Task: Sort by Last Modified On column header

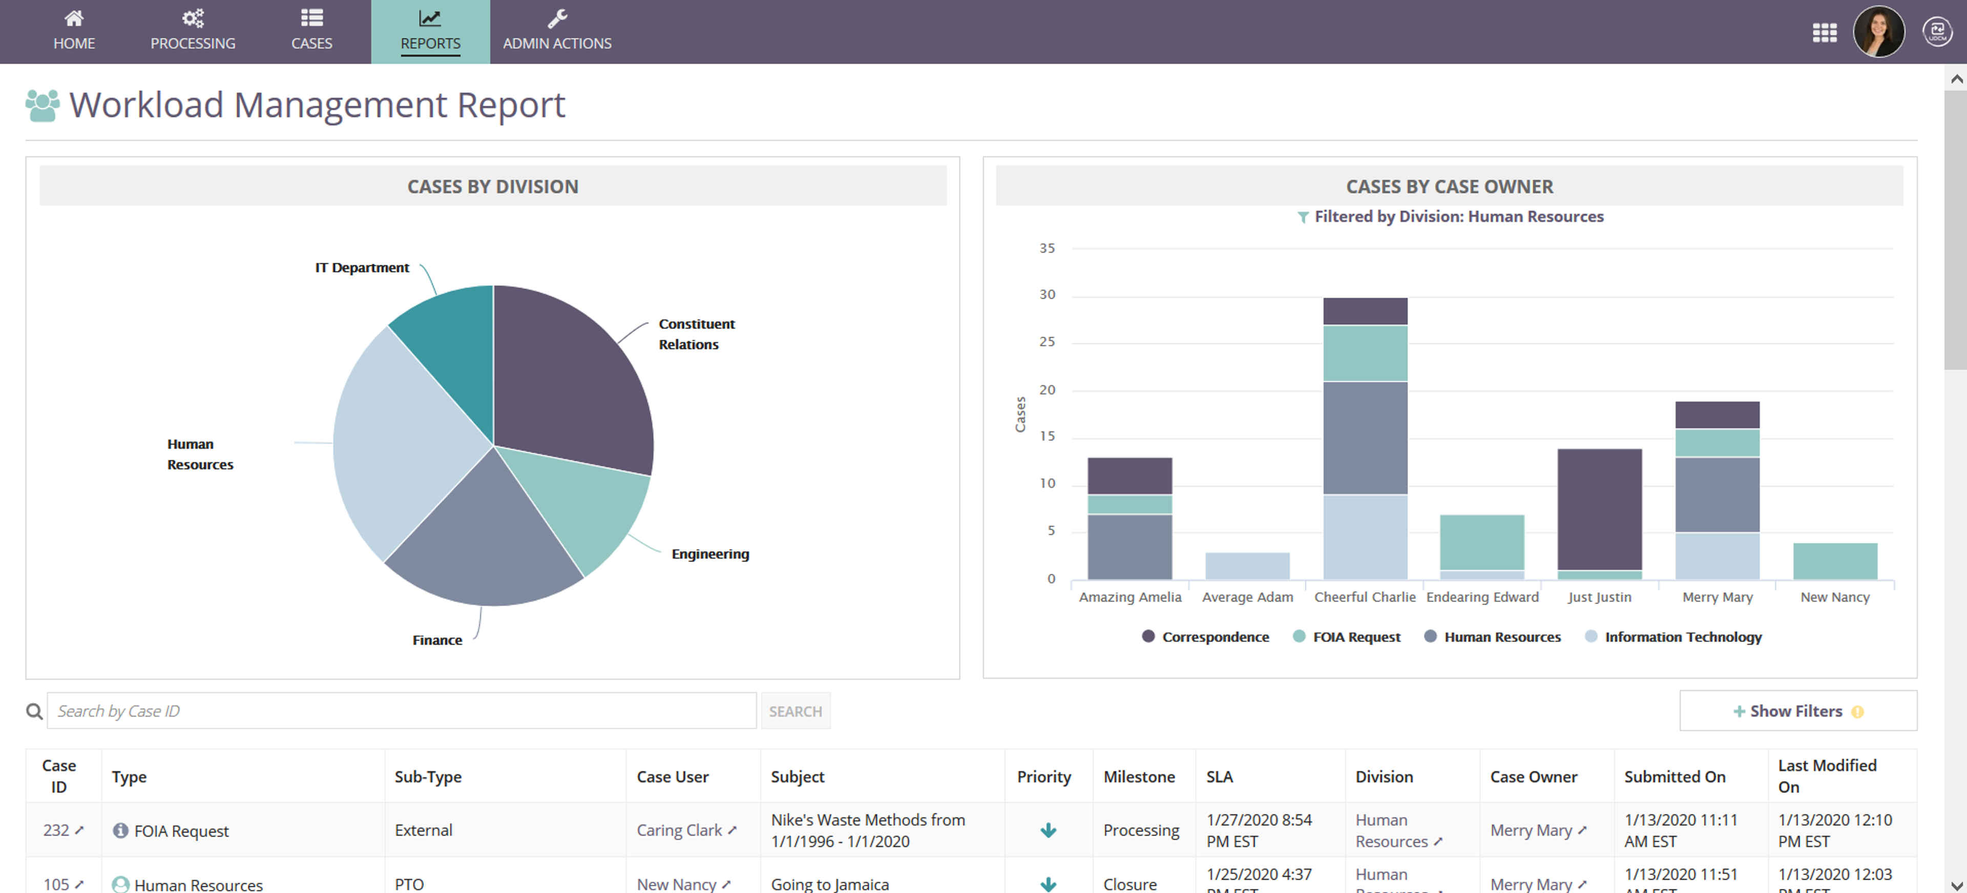Action: [x=1827, y=775]
